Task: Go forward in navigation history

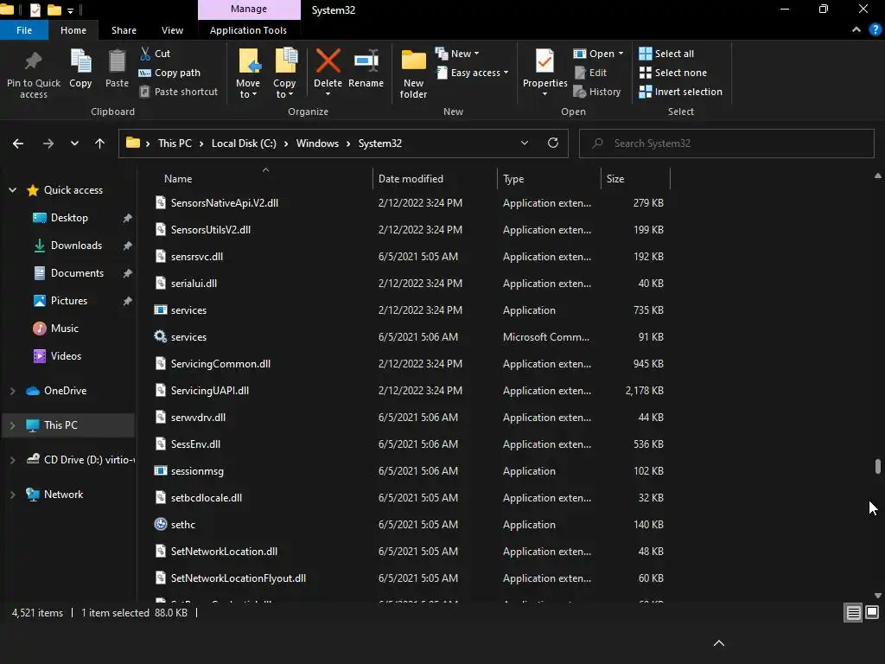Action: pyautogui.click(x=48, y=144)
